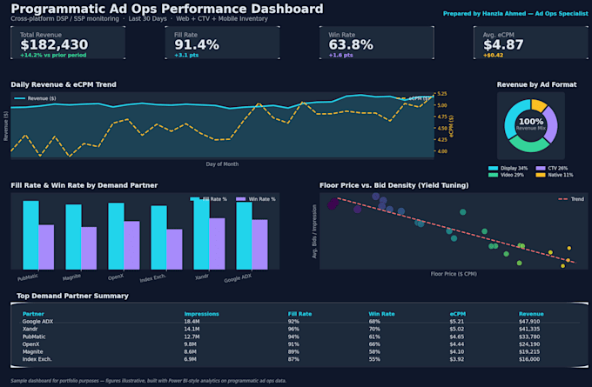Click the 100% Revenue Mix donut center
592x387 pixels.
(x=531, y=124)
